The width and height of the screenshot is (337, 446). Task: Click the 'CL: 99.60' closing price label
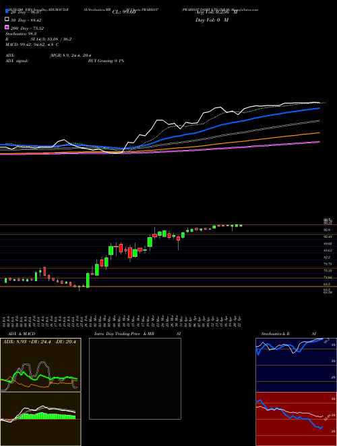[124, 12]
